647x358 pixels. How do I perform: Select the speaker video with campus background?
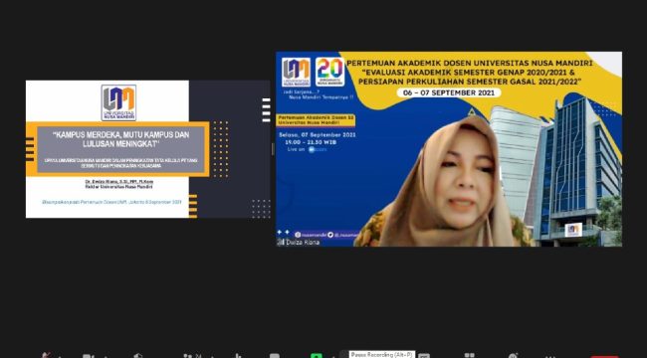[x=449, y=149]
